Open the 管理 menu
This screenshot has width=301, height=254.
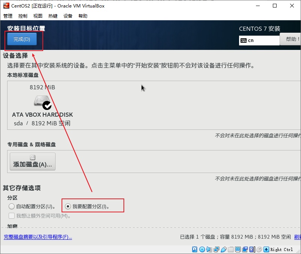(x=8, y=16)
